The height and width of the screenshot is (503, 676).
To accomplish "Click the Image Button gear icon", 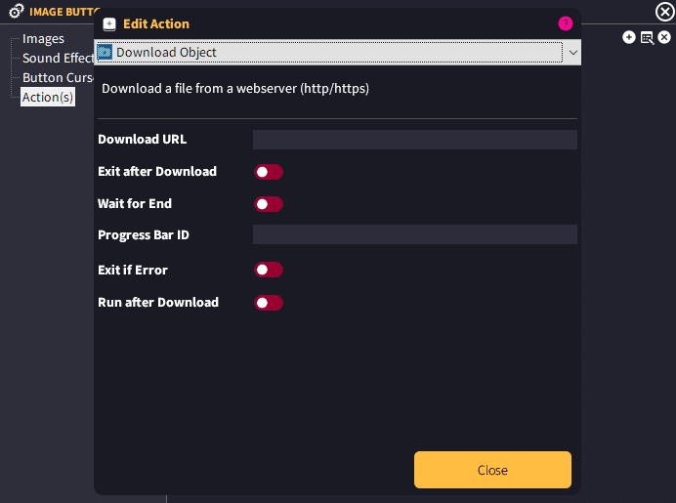I will (17, 11).
